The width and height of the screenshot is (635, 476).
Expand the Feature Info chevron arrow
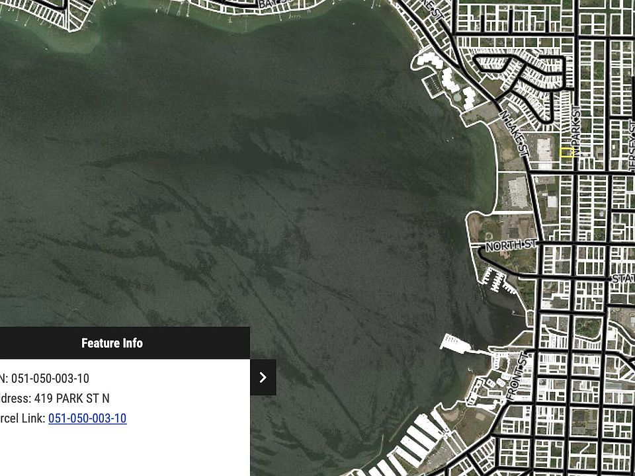click(x=263, y=377)
